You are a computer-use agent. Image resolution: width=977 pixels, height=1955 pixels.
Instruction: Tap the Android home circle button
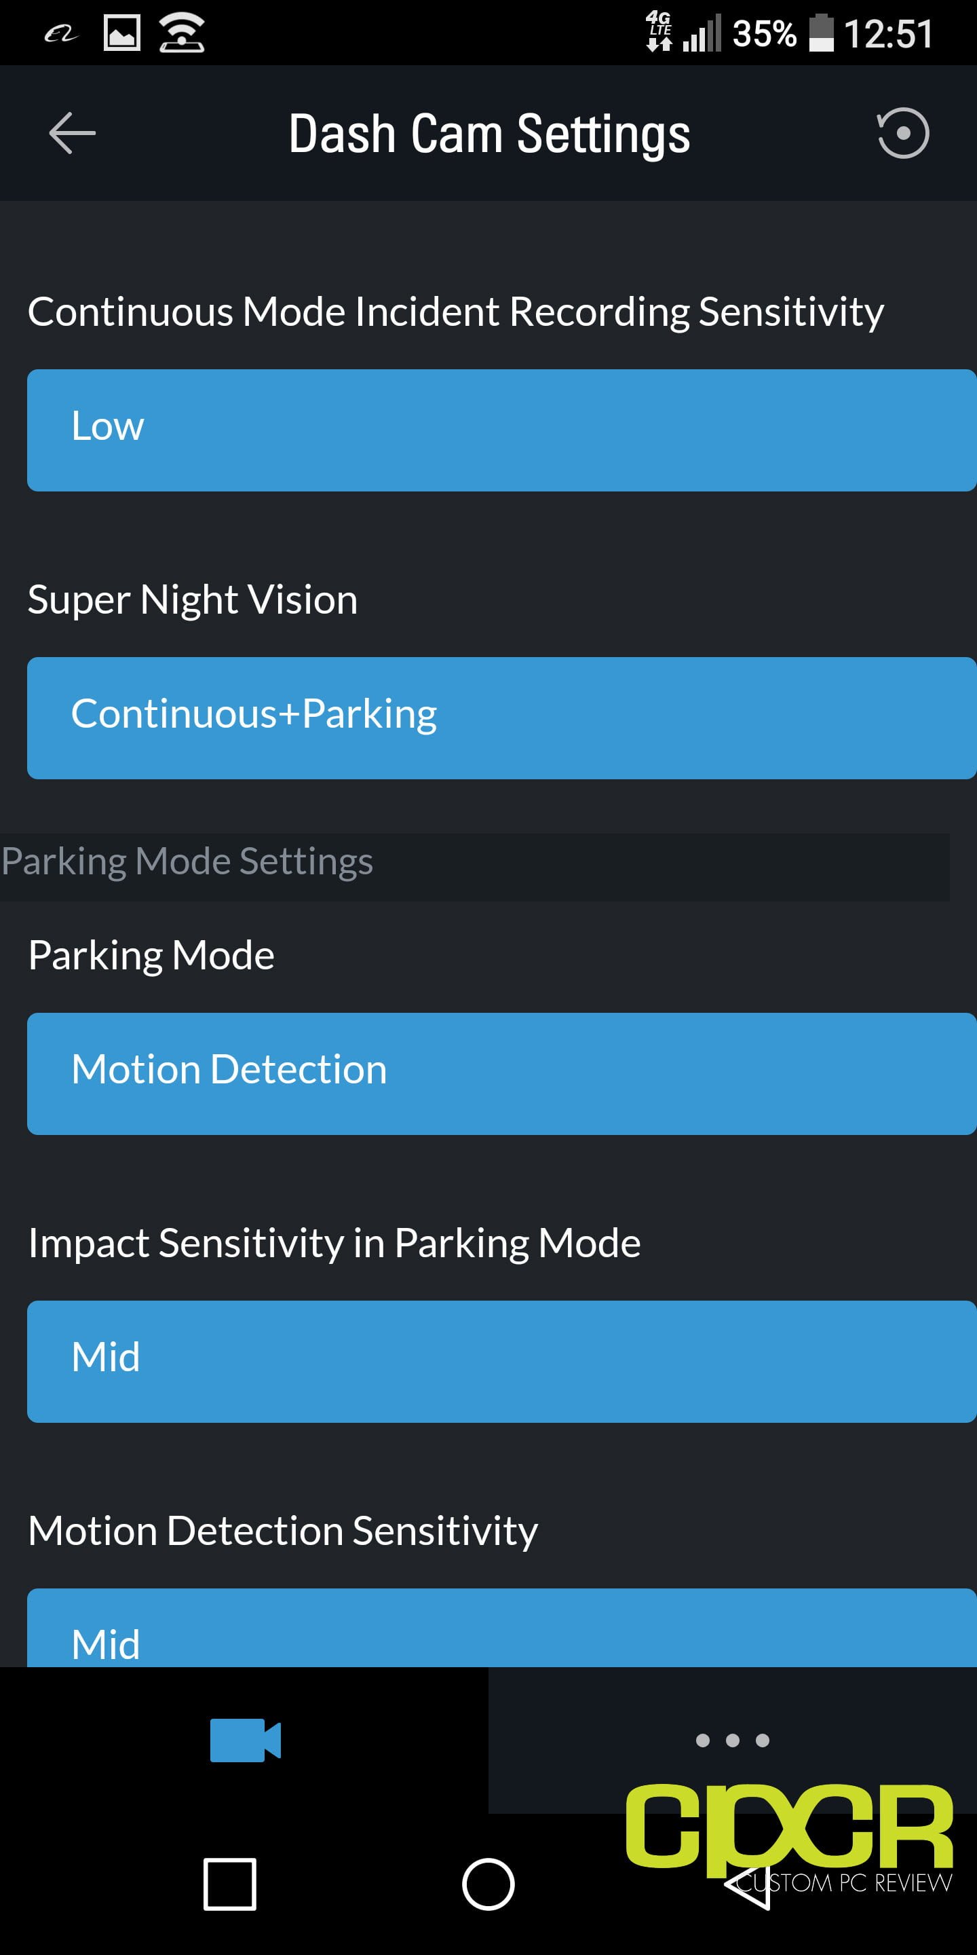tap(488, 1884)
